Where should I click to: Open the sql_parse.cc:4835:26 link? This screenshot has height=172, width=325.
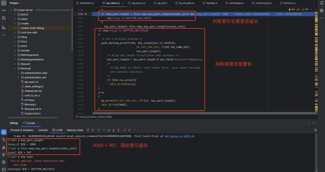click(x=179, y=136)
